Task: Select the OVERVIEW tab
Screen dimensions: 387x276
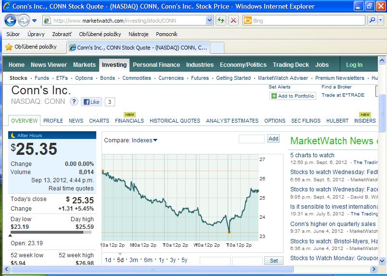Action: 25,121
